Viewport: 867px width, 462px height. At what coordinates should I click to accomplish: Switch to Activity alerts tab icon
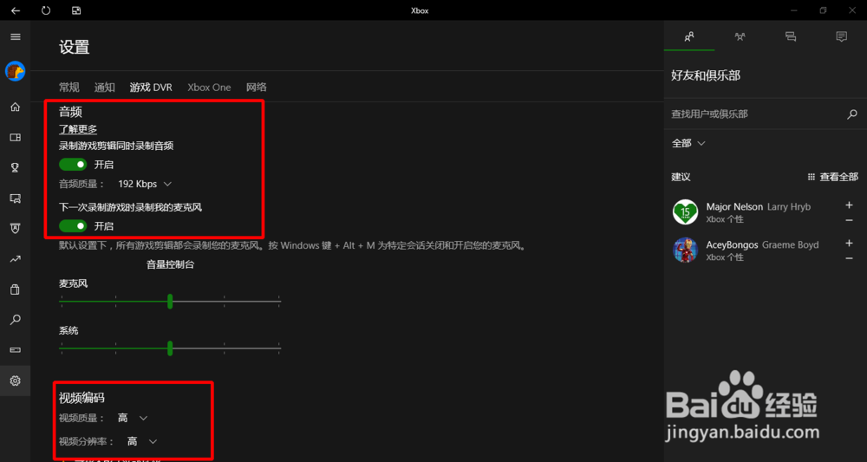point(842,36)
